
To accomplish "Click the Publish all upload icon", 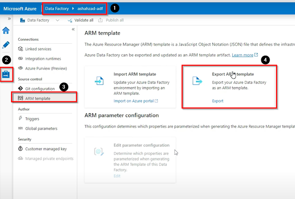I will (100, 20).
